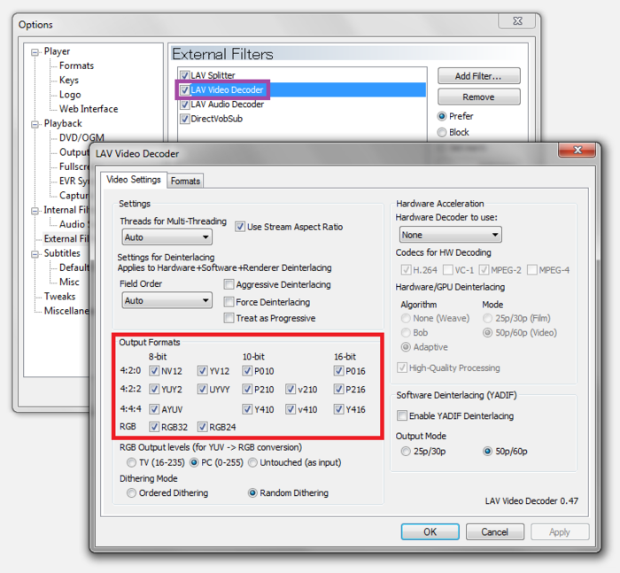This screenshot has height=573, width=620.
Task: Select LAV Audio Decoder in filter list
Action: [x=227, y=105]
